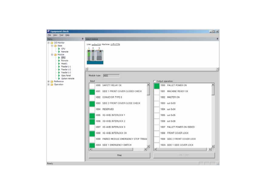
Task: Click the Module type field showing M3S
Action: [111, 76]
